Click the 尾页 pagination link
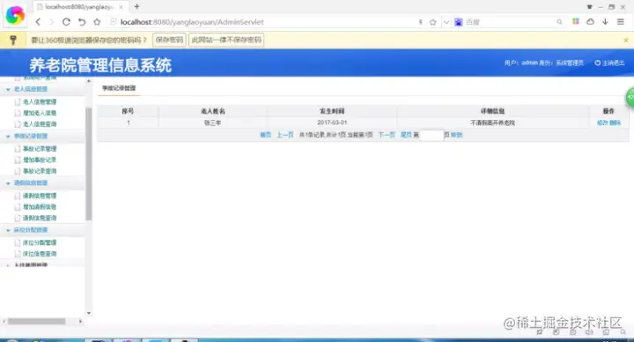634x342 pixels. (406, 135)
